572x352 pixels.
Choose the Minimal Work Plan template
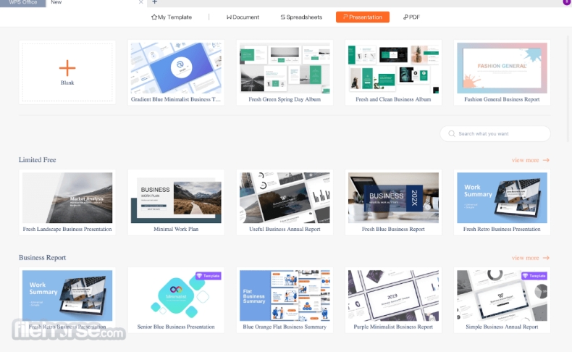[176, 198]
